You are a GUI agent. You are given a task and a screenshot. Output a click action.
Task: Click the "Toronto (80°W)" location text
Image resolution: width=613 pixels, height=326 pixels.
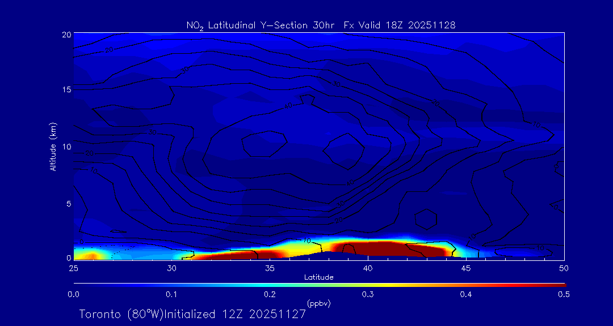120,314
